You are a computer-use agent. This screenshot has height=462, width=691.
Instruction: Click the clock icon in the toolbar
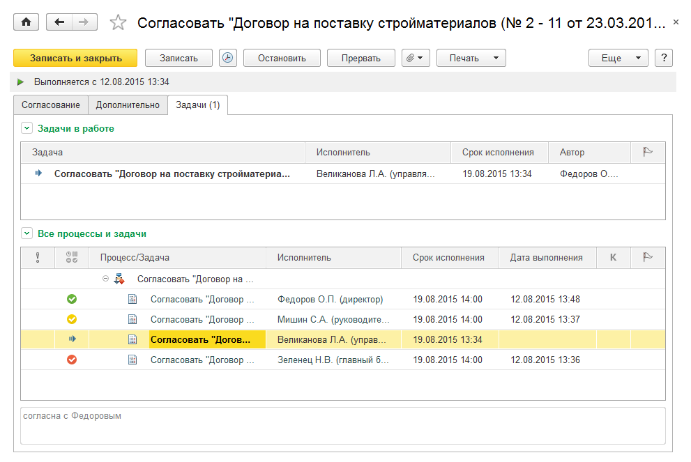pyautogui.click(x=227, y=58)
